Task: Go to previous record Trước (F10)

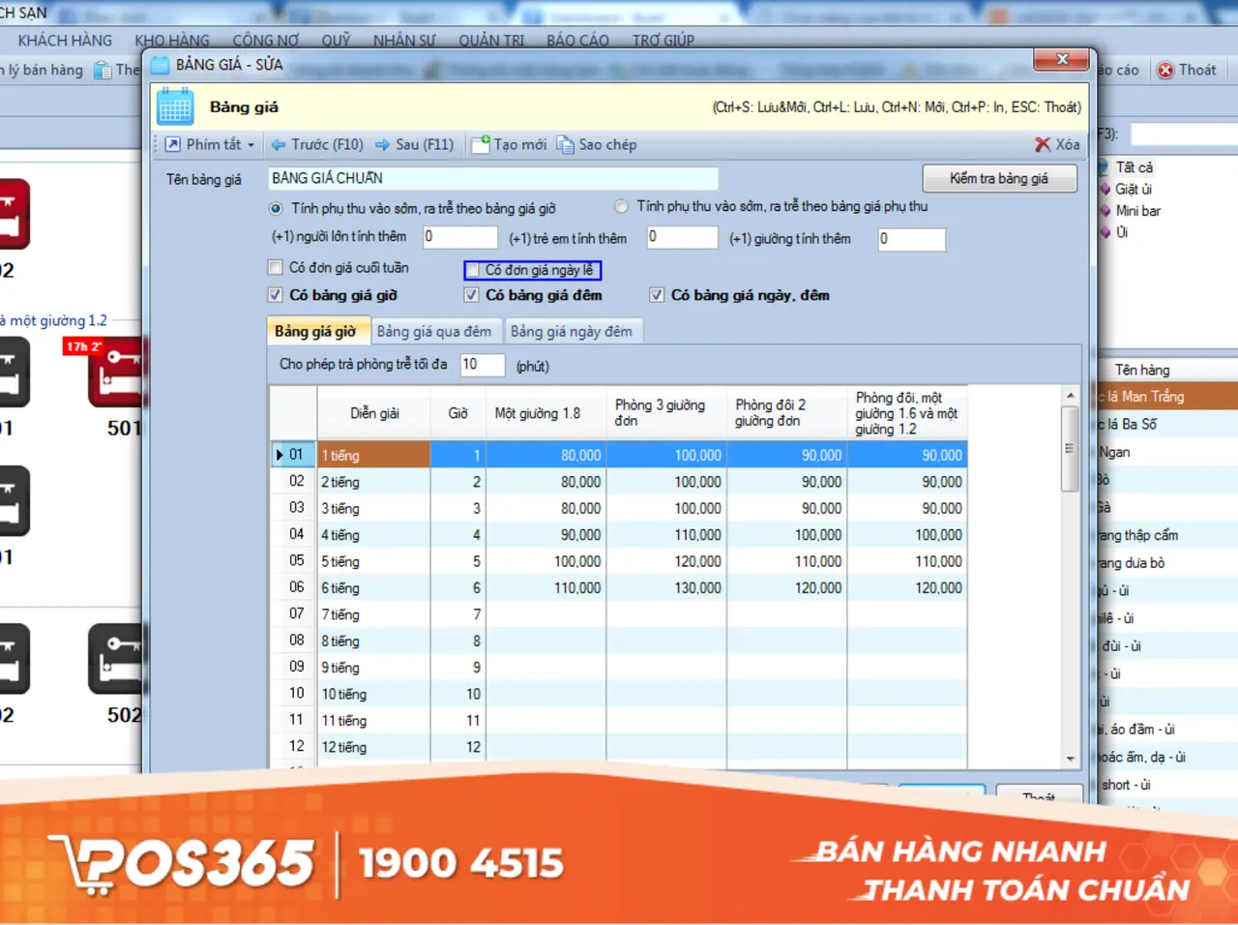Action: 317,144
